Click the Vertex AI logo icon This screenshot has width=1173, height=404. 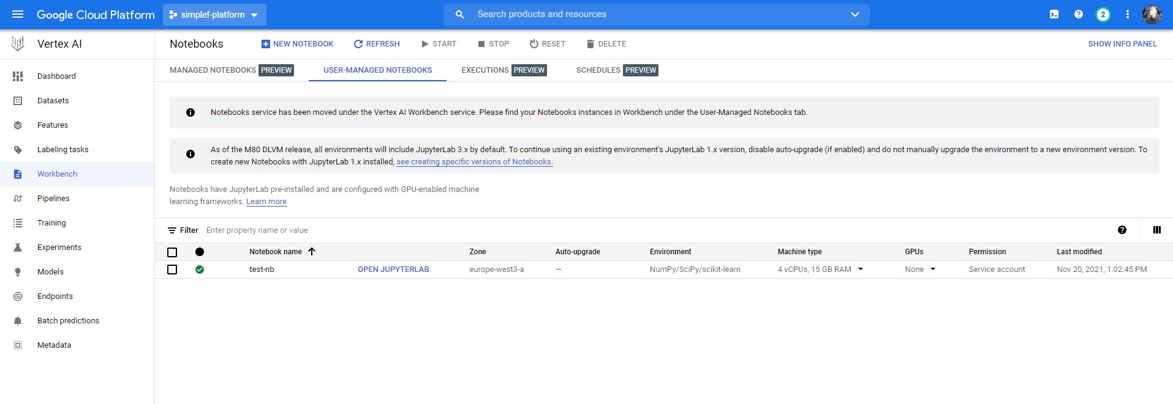(18, 43)
